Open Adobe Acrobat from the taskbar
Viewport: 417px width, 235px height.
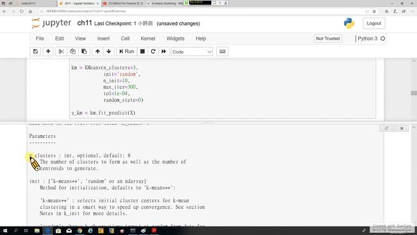(154, 230)
